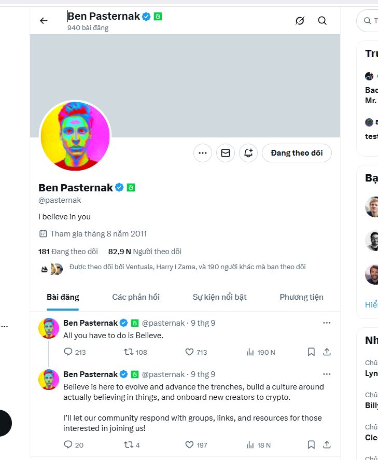Select the Sự kiện nổi bật tab
The height and width of the screenshot is (460, 378).
219,297
